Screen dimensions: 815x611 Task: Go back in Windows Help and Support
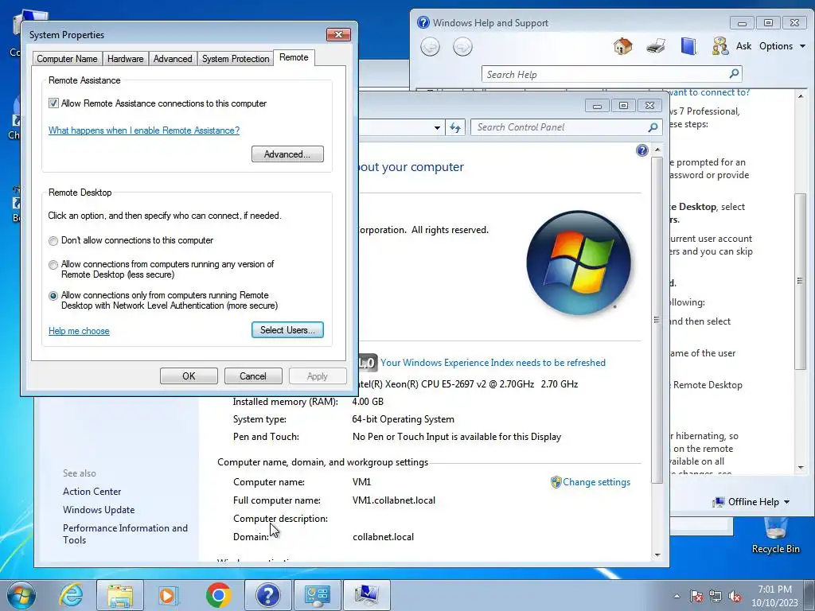click(430, 47)
